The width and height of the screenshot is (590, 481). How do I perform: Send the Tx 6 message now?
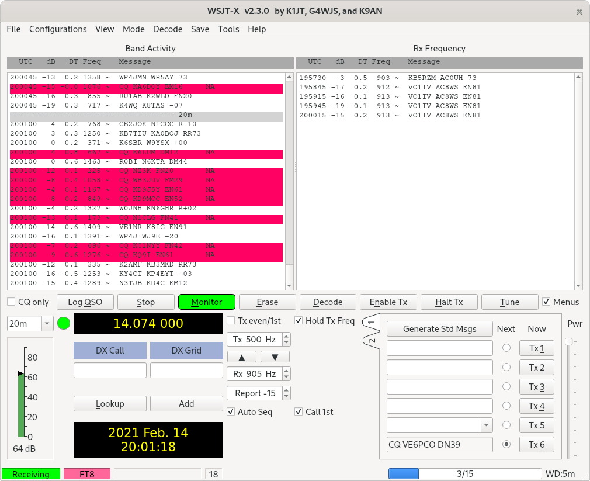[537, 445]
